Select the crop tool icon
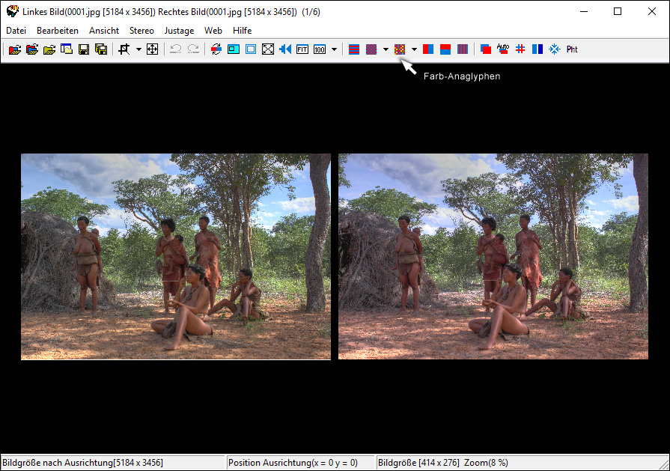The image size is (670, 471). (x=124, y=49)
